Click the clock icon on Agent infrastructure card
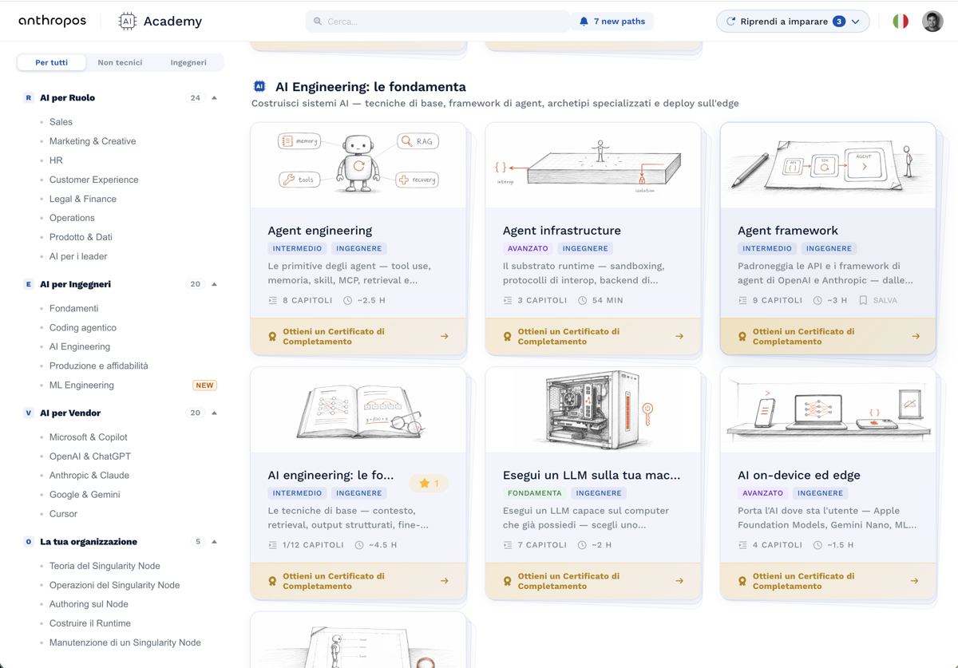This screenshot has height=668, width=958. tap(583, 301)
